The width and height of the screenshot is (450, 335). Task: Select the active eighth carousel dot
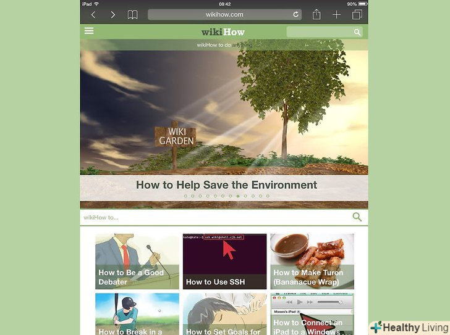tap(238, 196)
